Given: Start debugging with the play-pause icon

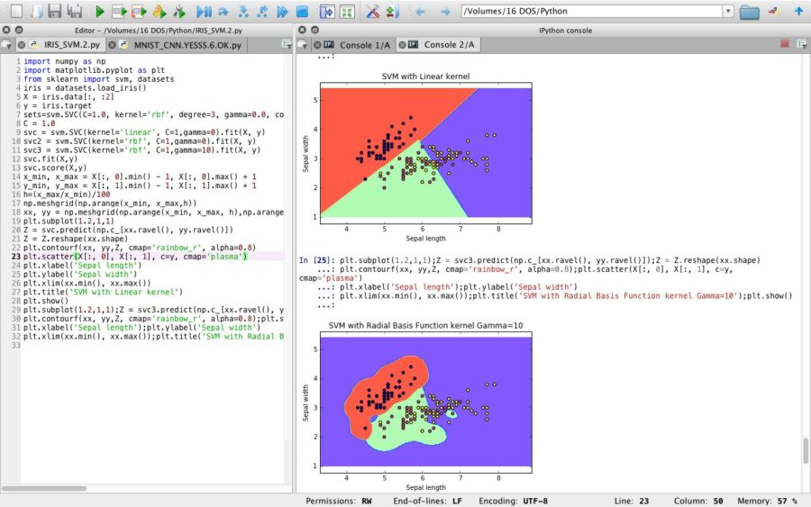Looking at the screenshot, I should pos(204,11).
